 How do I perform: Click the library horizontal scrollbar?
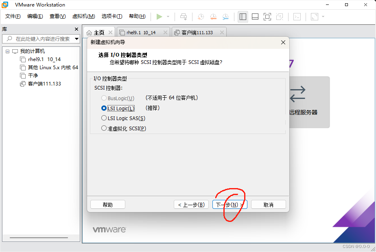coord(39,238)
